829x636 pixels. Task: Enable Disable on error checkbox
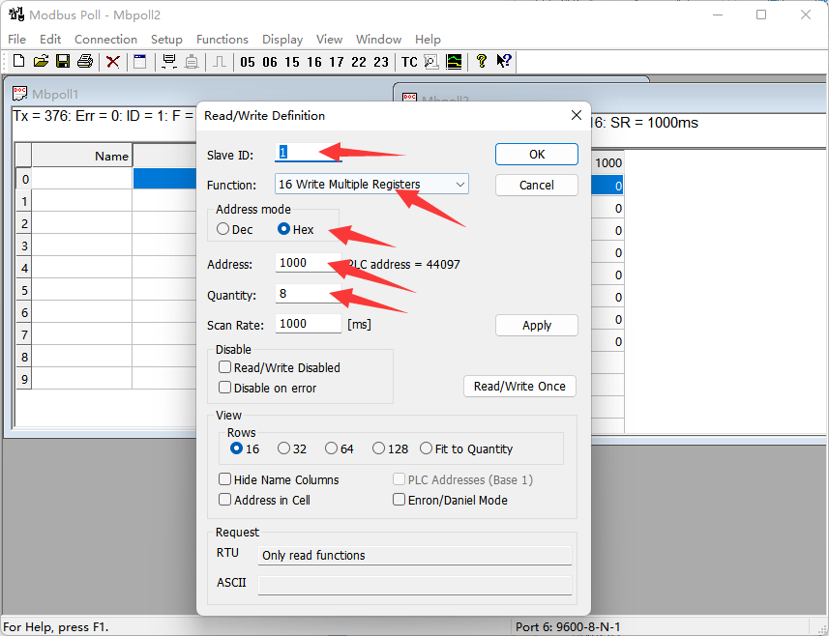click(x=225, y=388)
